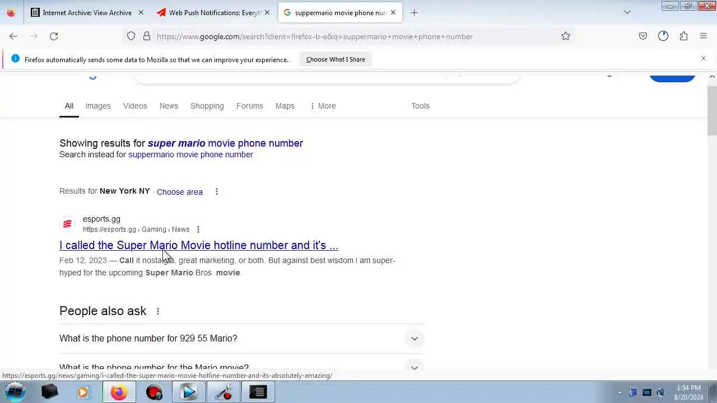
Task: Search instead for suppermario movie phone number
Action: (190, 154)
